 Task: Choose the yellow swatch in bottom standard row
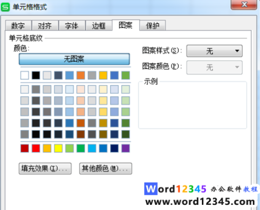(58, 148)
